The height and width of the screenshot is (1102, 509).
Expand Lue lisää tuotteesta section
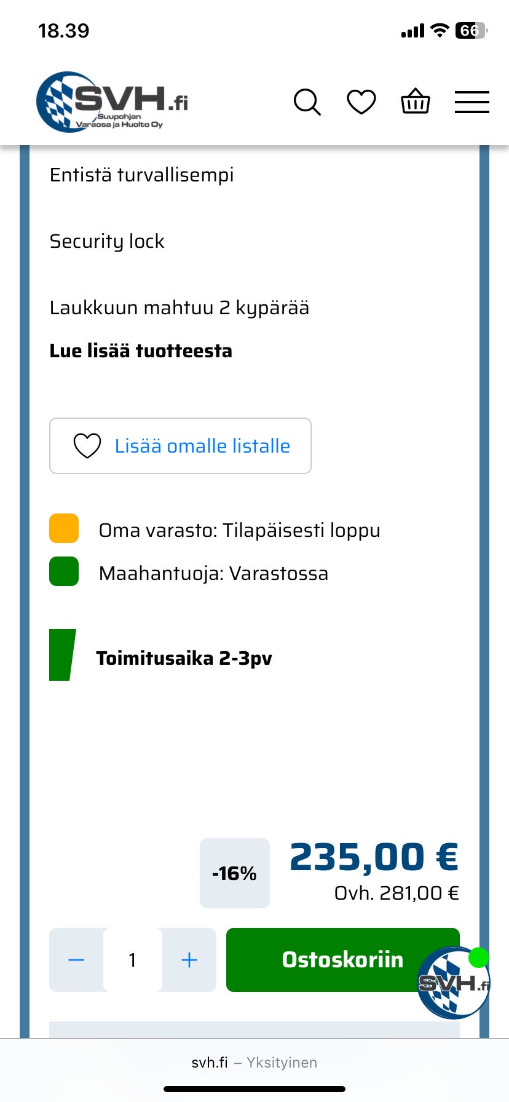click(x=141, y=351)
